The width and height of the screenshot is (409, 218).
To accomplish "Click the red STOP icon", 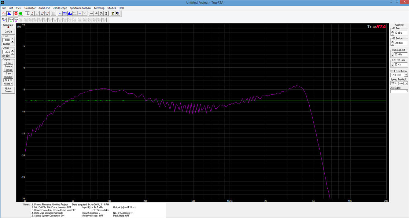I will (16, 13).
